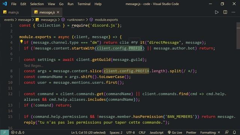Minimize the VS Code window
The height and width of the screenshot is (135, 240).
pos(210,4)
